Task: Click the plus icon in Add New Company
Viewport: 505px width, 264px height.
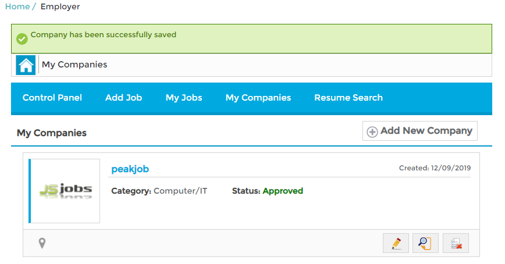Action: (x=372, y=132)
